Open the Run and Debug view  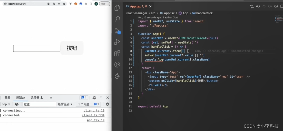tap(117, 42)
